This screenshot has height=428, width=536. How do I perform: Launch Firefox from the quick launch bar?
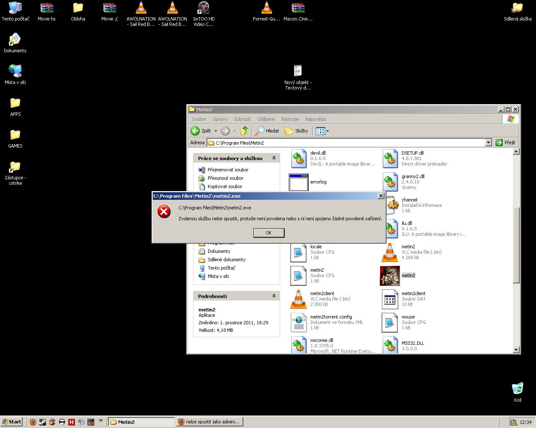(x=33, y=422)
